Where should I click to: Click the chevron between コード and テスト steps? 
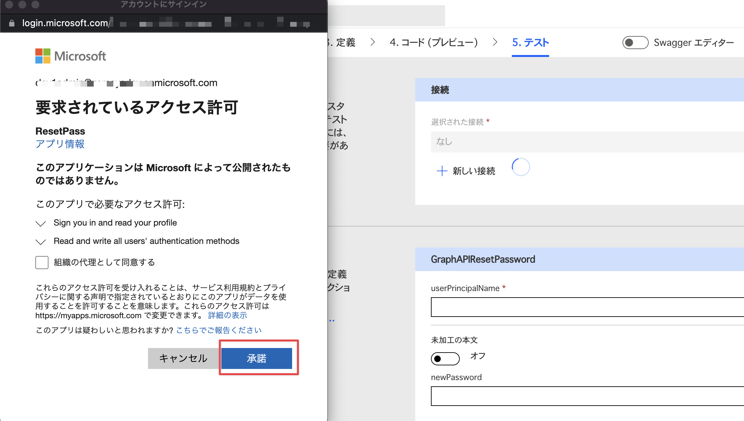pos(495,42)
